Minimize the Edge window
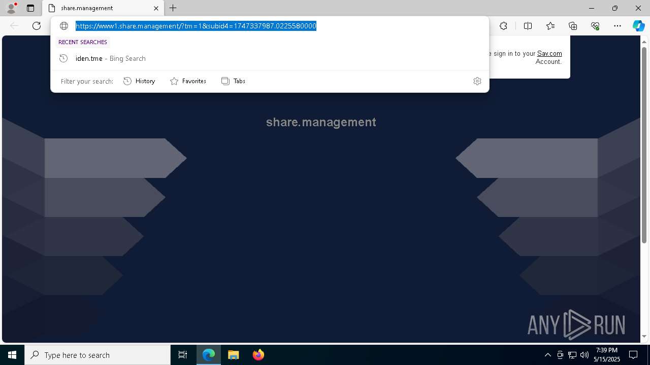650x365 pixels. (x=592, y=8)
